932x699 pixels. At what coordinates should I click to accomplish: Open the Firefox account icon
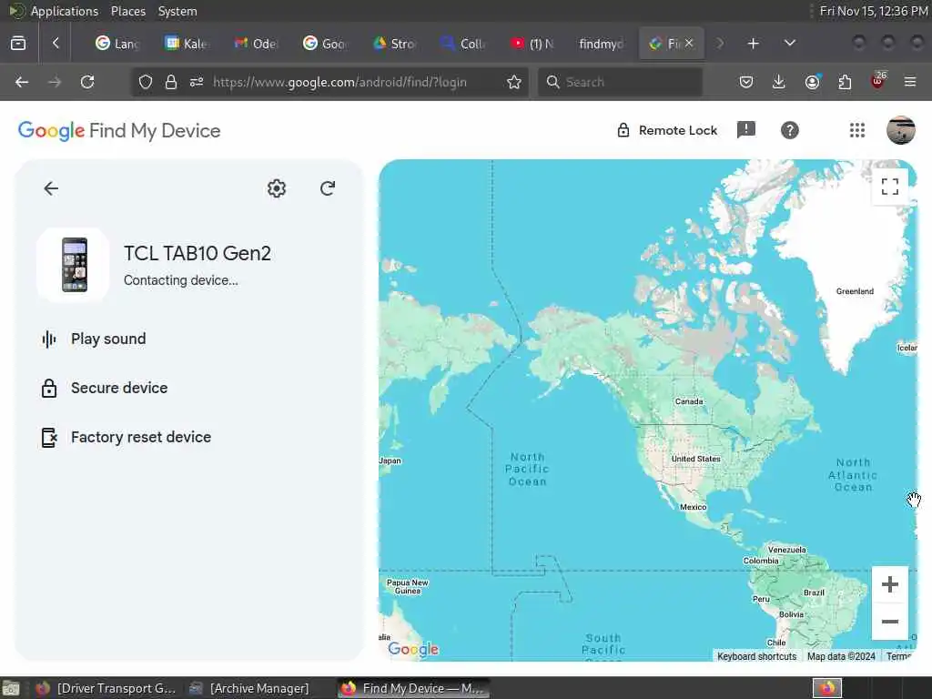pyautogui.click(x=812, y=82)
